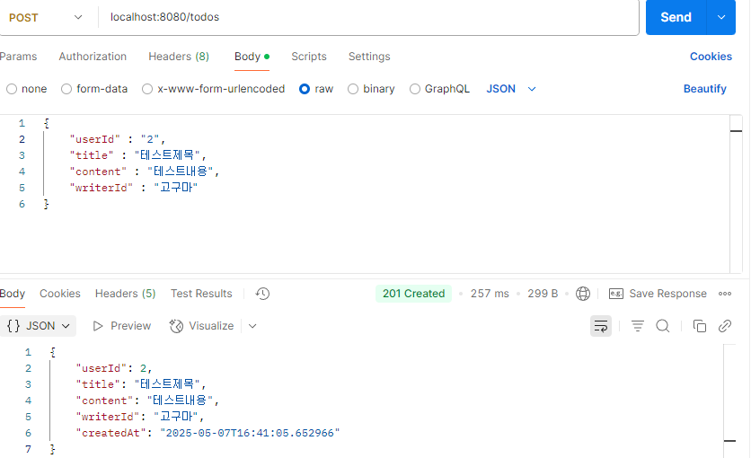Select the raw body radio button
Screen dimensions: 751x458
[305, 89]
